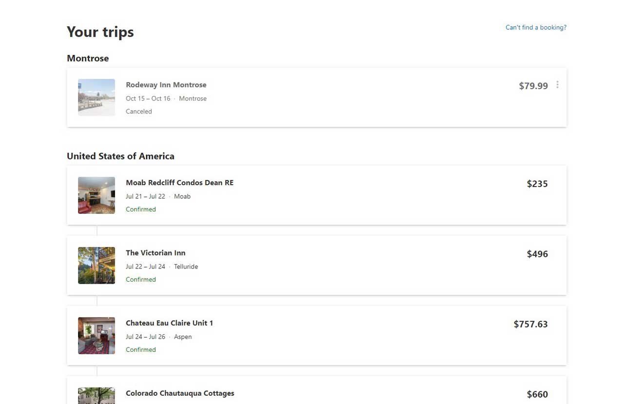624x404 pixels.
Task: Open Rodeway Inn Montrose thumbnail image
Action: pyautogui.click(x=97, y=97)
